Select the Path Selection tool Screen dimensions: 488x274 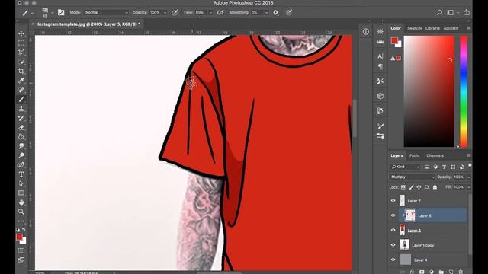(x=21, y=183)
